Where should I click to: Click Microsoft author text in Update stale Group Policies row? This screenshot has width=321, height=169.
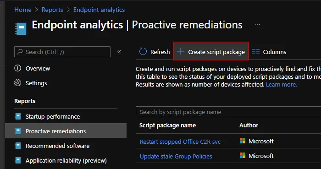tap(261, 156)
